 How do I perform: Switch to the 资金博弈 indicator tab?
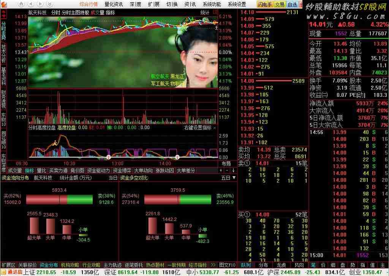(122, 170)
